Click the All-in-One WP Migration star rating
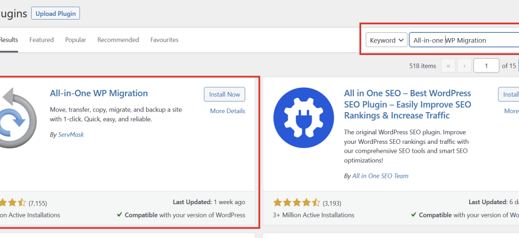Viewport: 519px width, 238px height. coord(13,202)
